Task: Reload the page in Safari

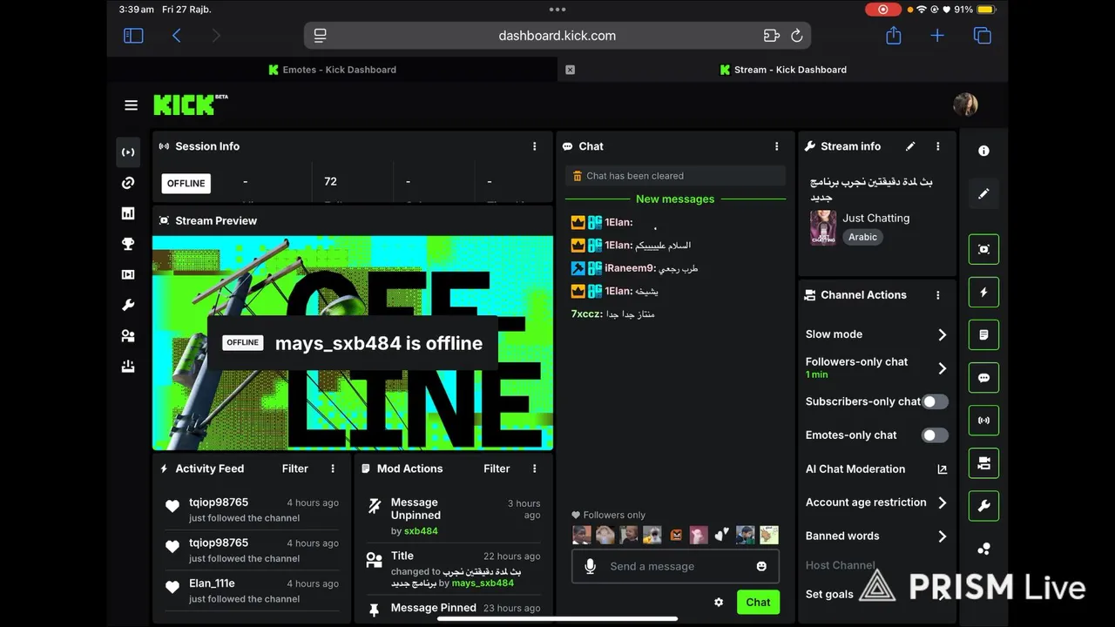Action: (x=796, y=36)
